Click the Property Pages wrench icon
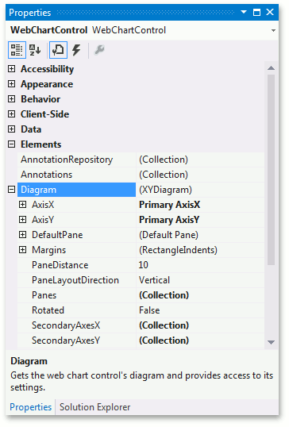 point(99,50)
